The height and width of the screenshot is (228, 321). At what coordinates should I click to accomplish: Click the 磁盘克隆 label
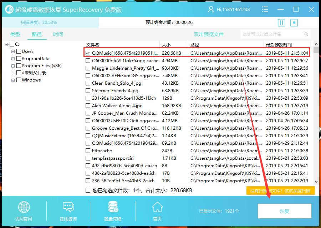[x=113, y=219]
